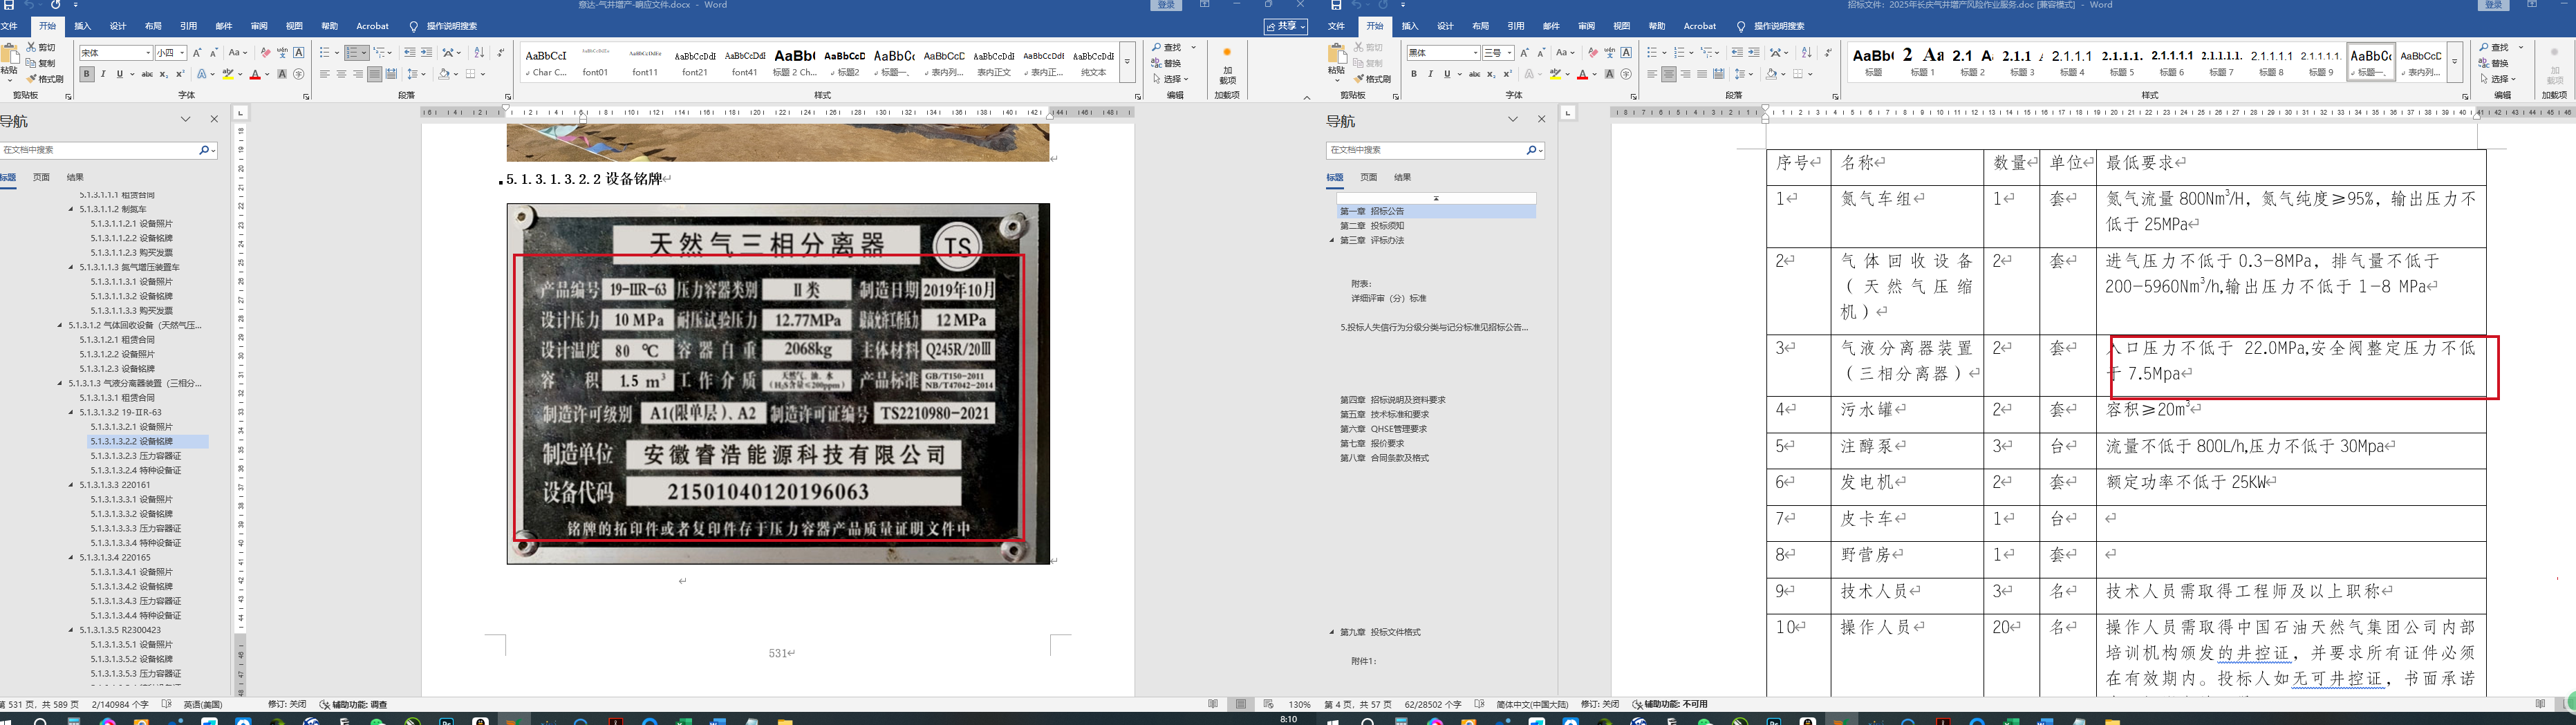The image size is (2576, 725).
Task: Switch to the 页面 tab in left navigation pane
Action: (x=41, y=177)
